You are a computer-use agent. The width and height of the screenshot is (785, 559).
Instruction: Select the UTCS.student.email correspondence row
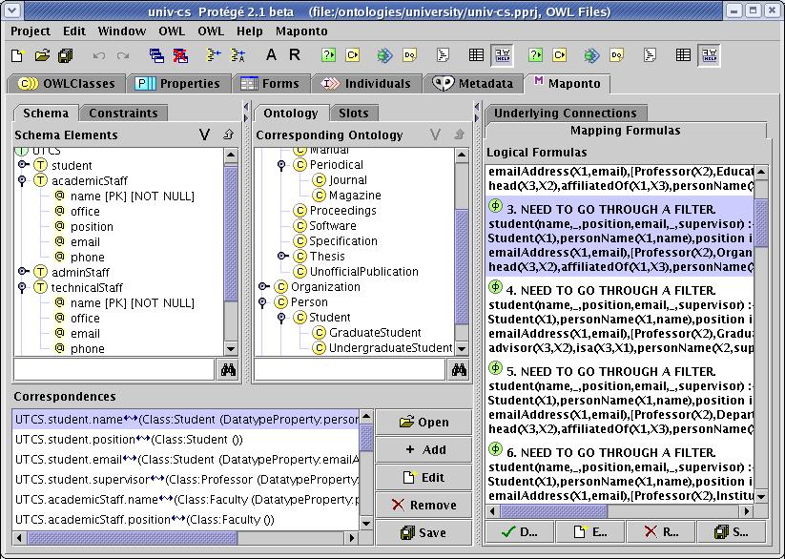coord(186,460)
